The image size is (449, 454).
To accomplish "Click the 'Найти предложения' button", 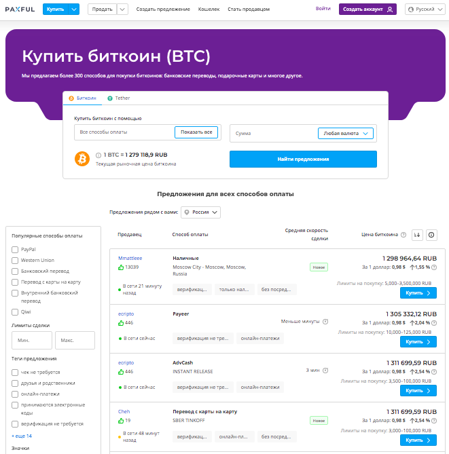I will [x=303, y=159].
